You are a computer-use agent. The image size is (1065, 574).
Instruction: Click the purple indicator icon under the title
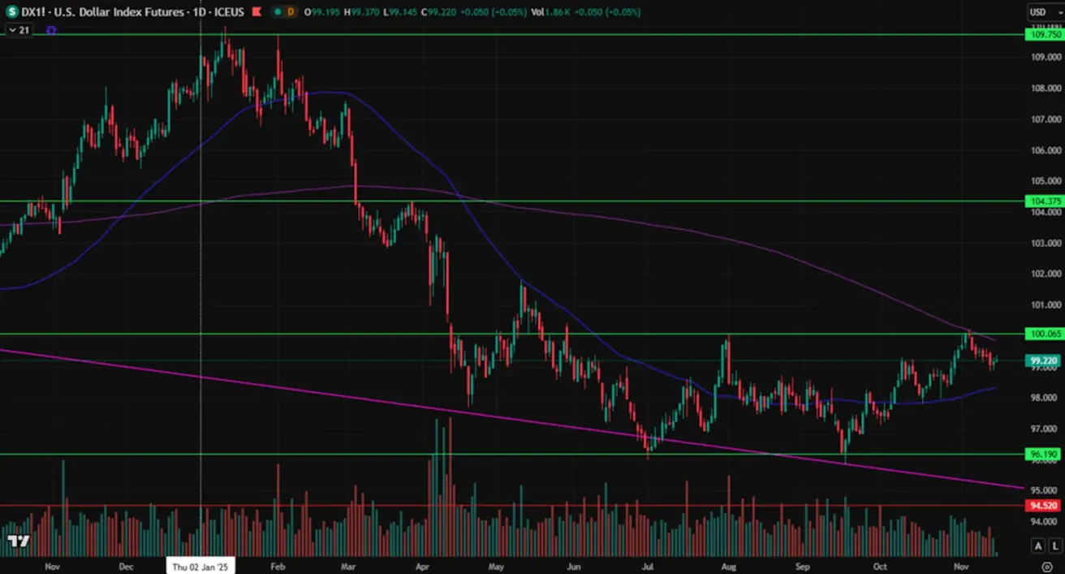coord(51,30)
